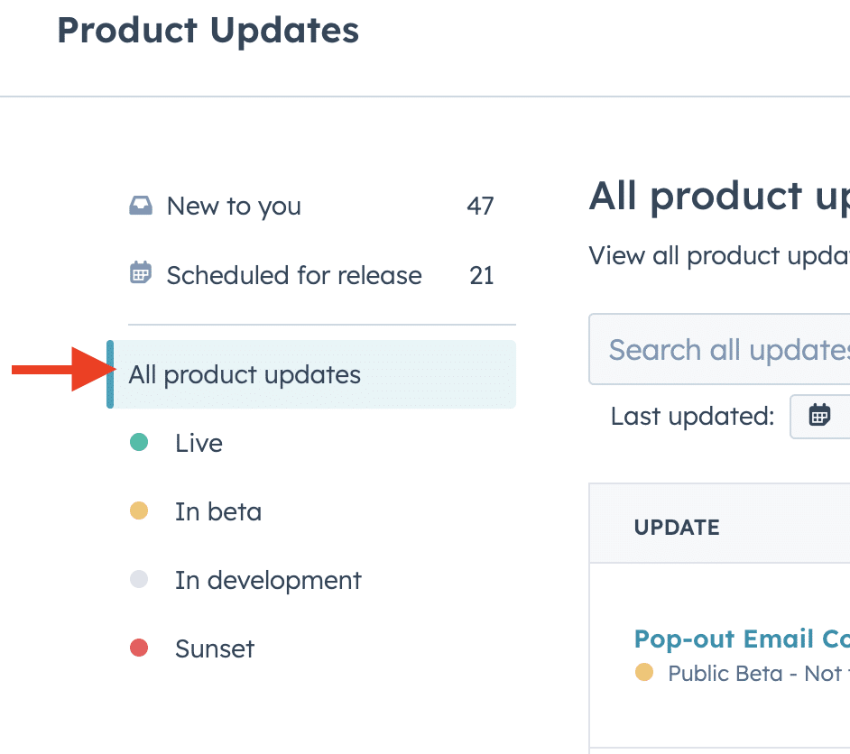This screenshot has height=754, width=850.
Task: Filter updates by In beta
Action: pyautogui.click(x=218, y=512)
